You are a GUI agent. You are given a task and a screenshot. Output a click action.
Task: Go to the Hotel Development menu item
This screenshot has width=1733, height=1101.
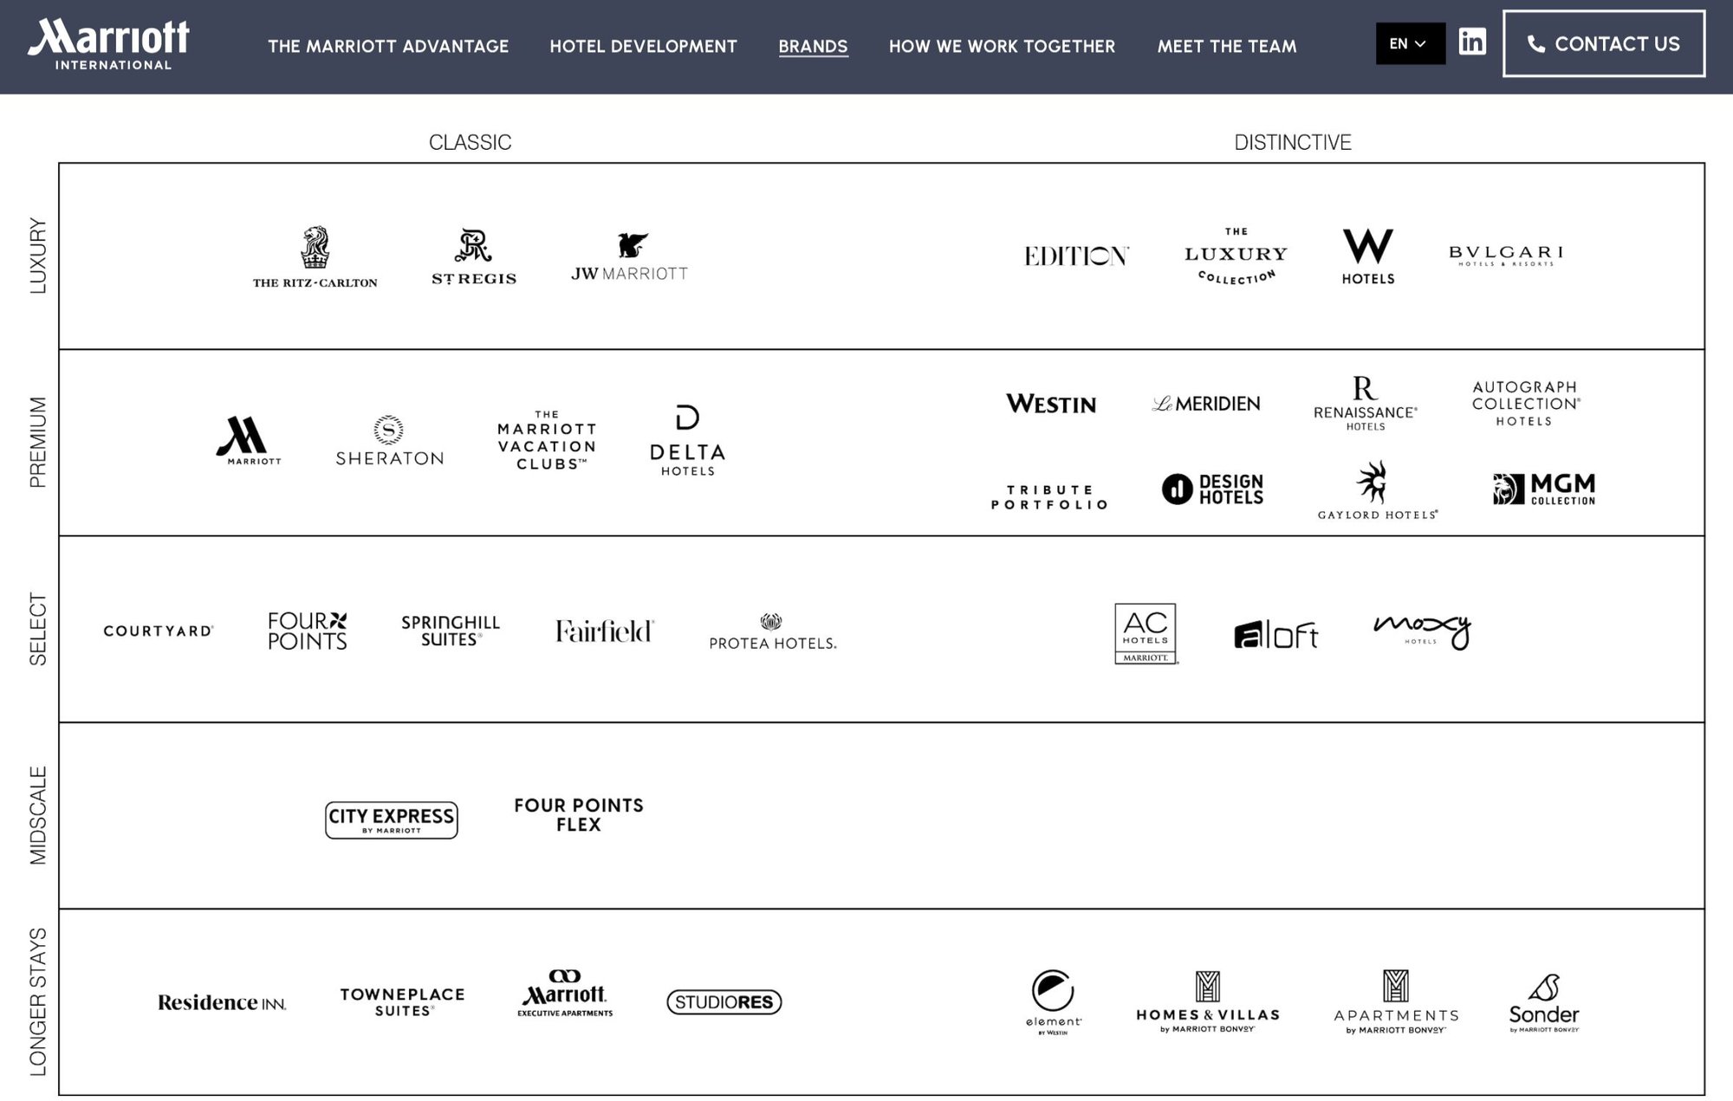pyautogui.click(x=643, y=46)
